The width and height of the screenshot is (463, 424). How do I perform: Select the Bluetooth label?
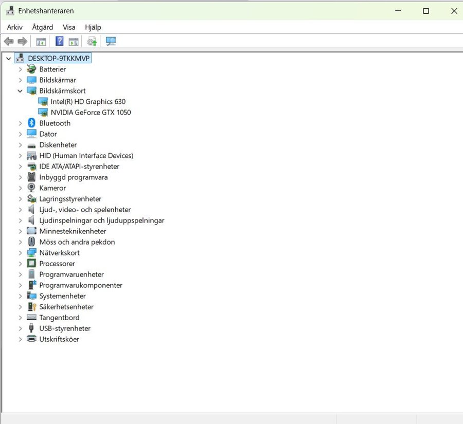coord(55,123)
